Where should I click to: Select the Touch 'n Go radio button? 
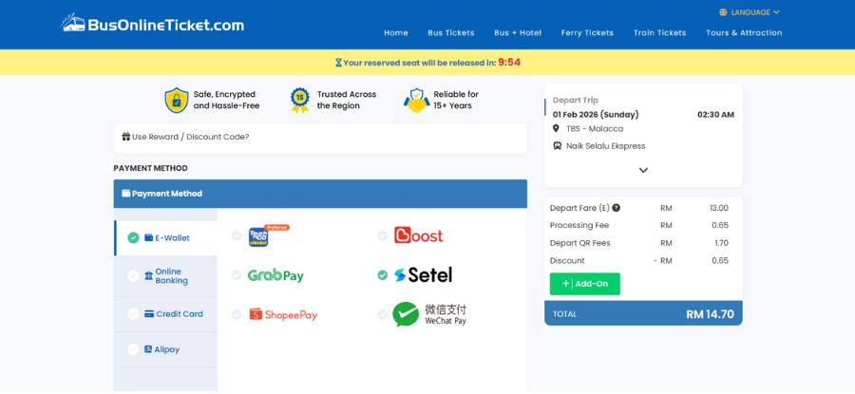[x=237, y=235]
